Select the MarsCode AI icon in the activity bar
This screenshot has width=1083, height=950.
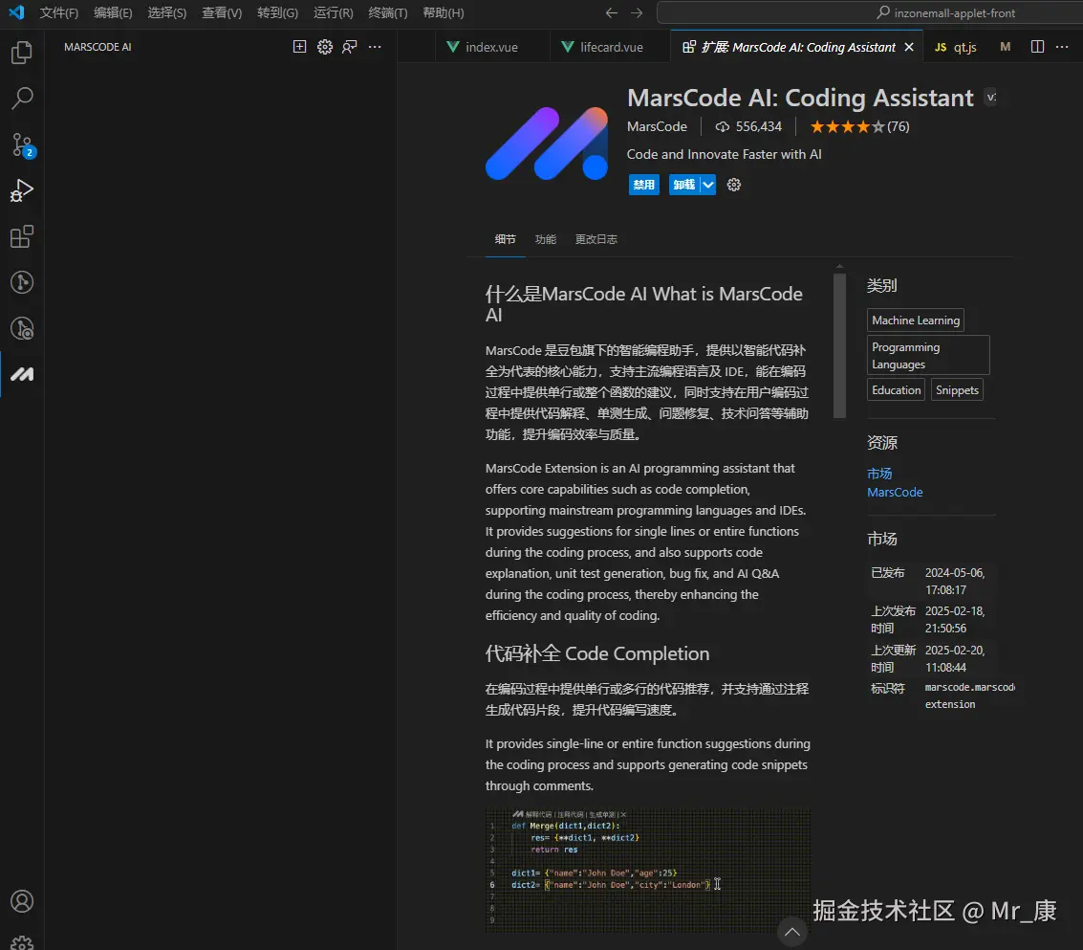click(22, 374)
